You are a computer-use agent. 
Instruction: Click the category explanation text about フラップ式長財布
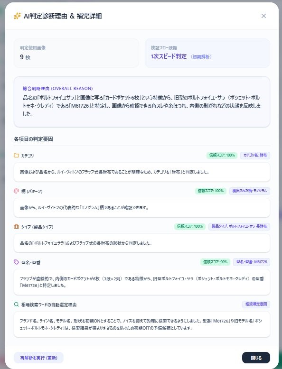click(x=114, y=172)
